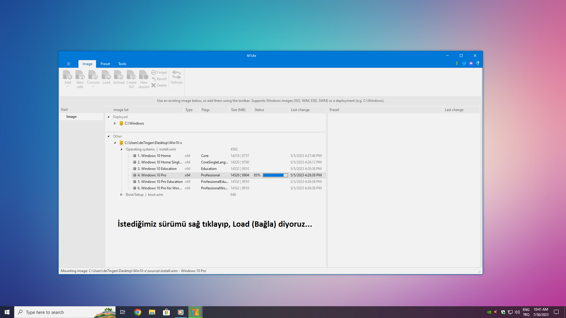Click the Add image toolbar icon
The image size is (566, 318).
[x=68, y=75]
